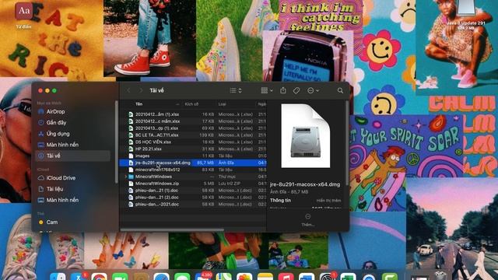The height and width of the screenshot is (280, 498).
Task: Click the sidebar vertical scrollbar
Action: pyautogui.click(x=117, y=142)
